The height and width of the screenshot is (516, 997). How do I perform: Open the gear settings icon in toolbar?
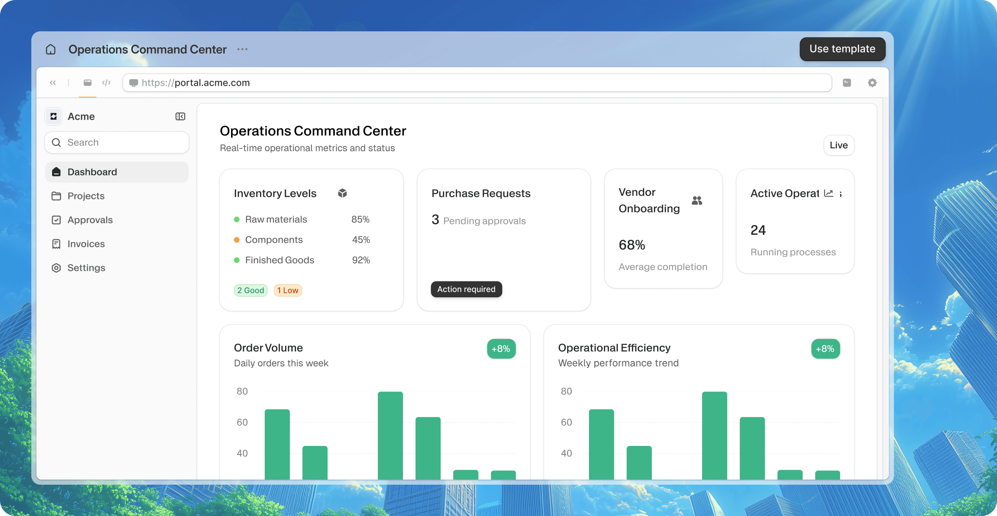click(872, 83)
